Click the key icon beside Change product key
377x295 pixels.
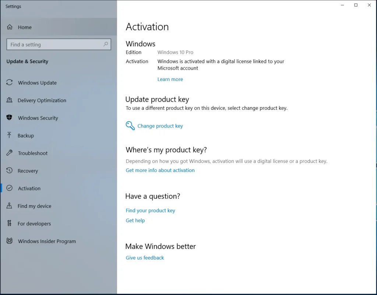pos(130,126)
